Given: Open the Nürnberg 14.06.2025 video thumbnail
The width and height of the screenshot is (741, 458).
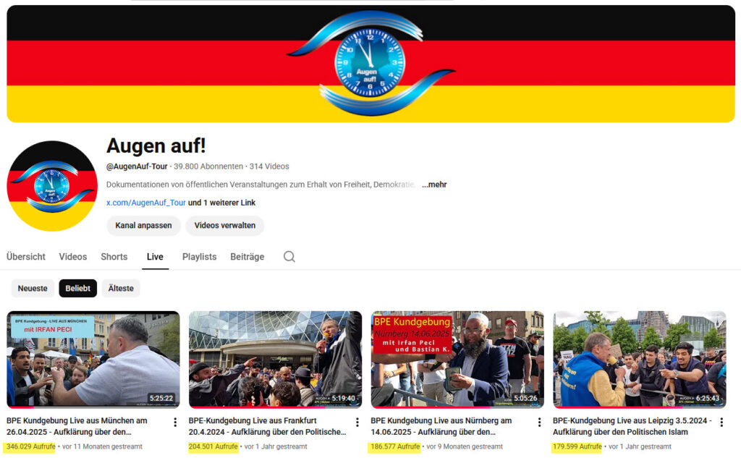Looking at the screenshot, I should coord(457,360).
